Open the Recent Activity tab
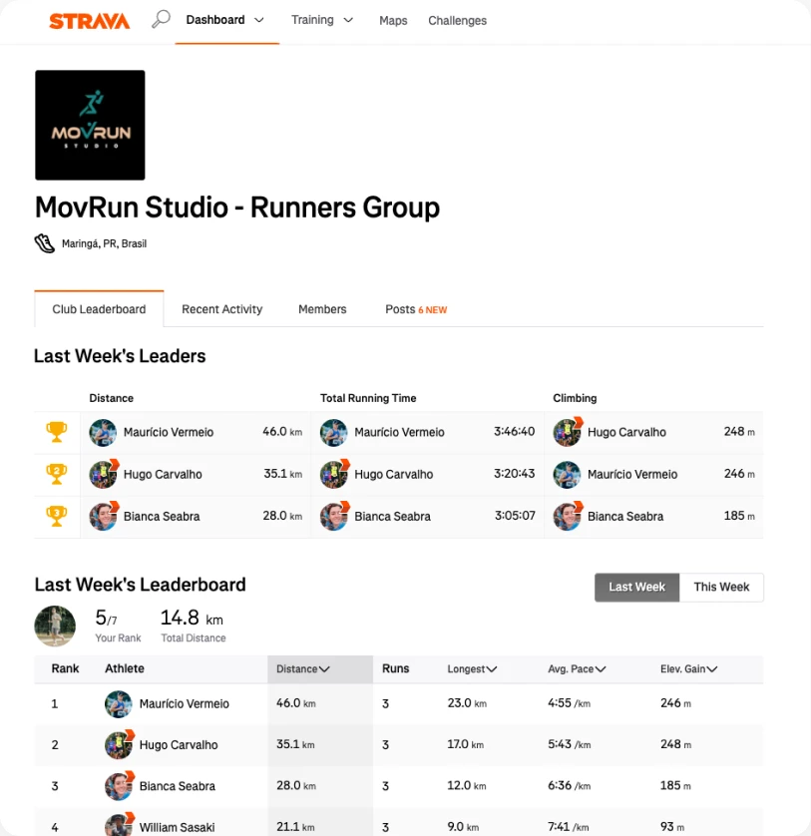Image resolution: width=811 pixels, height=836 pixels. click(x=221, y=309)
